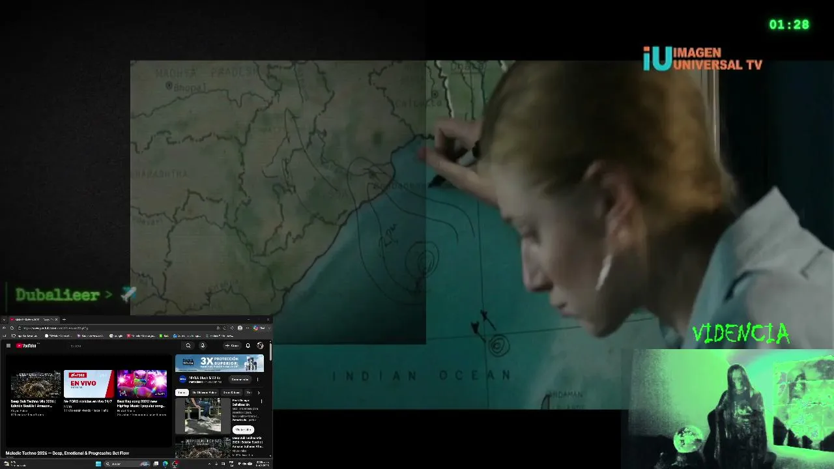Open YouTube notifications bell

[248, 346]
